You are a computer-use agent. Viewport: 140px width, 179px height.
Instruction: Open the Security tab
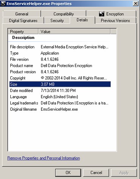click(57, 21)
